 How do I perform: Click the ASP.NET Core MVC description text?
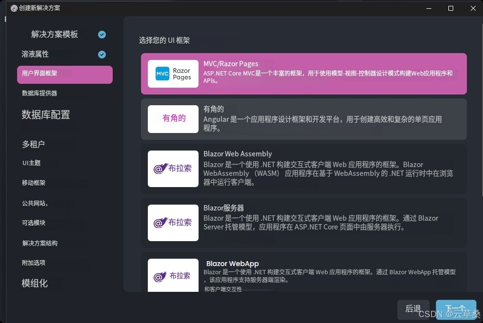click(x=328, y=77)
